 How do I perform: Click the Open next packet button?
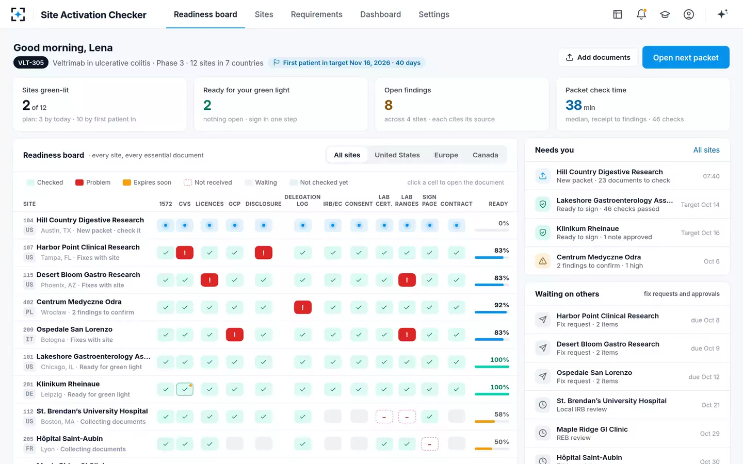tap(686, 57)
